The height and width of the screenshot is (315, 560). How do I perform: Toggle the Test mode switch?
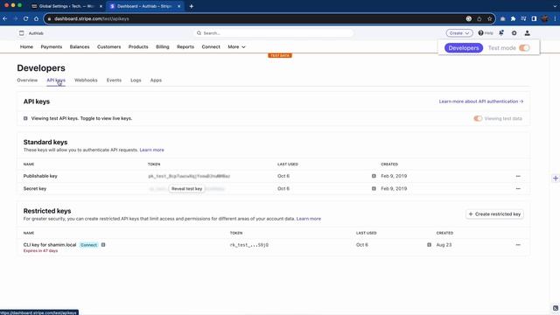point(524,48)
